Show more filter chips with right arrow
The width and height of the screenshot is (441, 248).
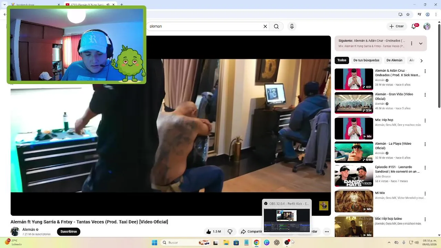click(421, 61)
